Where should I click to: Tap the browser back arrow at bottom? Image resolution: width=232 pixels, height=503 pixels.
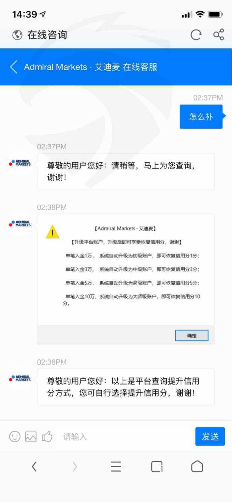click(34, 467)
